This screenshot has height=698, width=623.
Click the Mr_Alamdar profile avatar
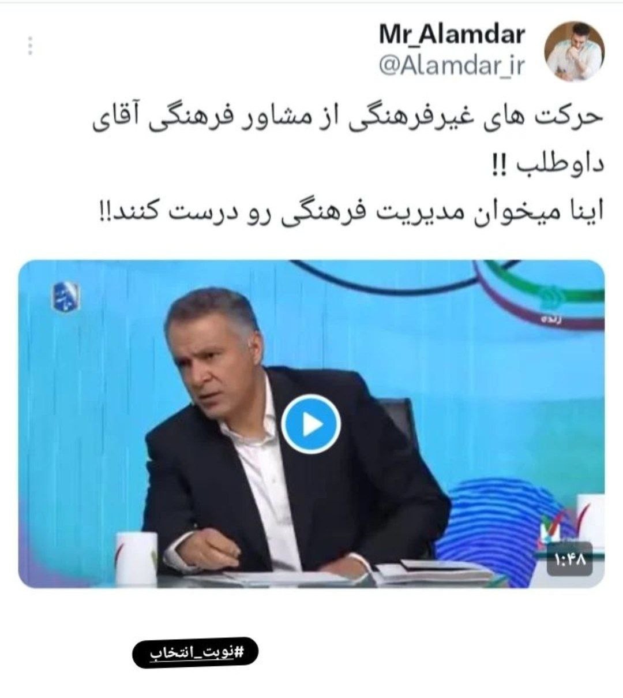575,51
